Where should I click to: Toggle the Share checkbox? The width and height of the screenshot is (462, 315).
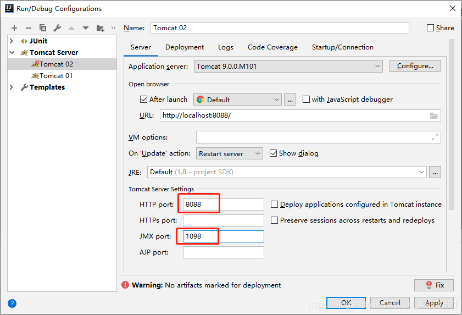click(431, 27)
